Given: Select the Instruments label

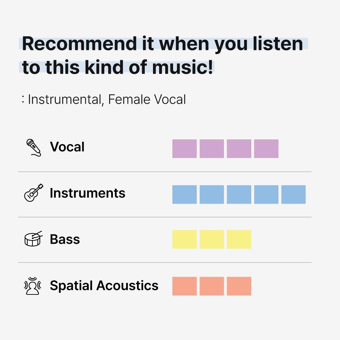Looking at the screenshot, I should pyautogui.click(x=87, y=193).
